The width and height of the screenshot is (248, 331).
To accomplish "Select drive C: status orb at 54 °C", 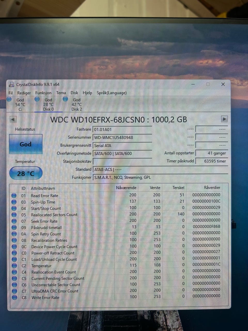I will pos(9,99).
